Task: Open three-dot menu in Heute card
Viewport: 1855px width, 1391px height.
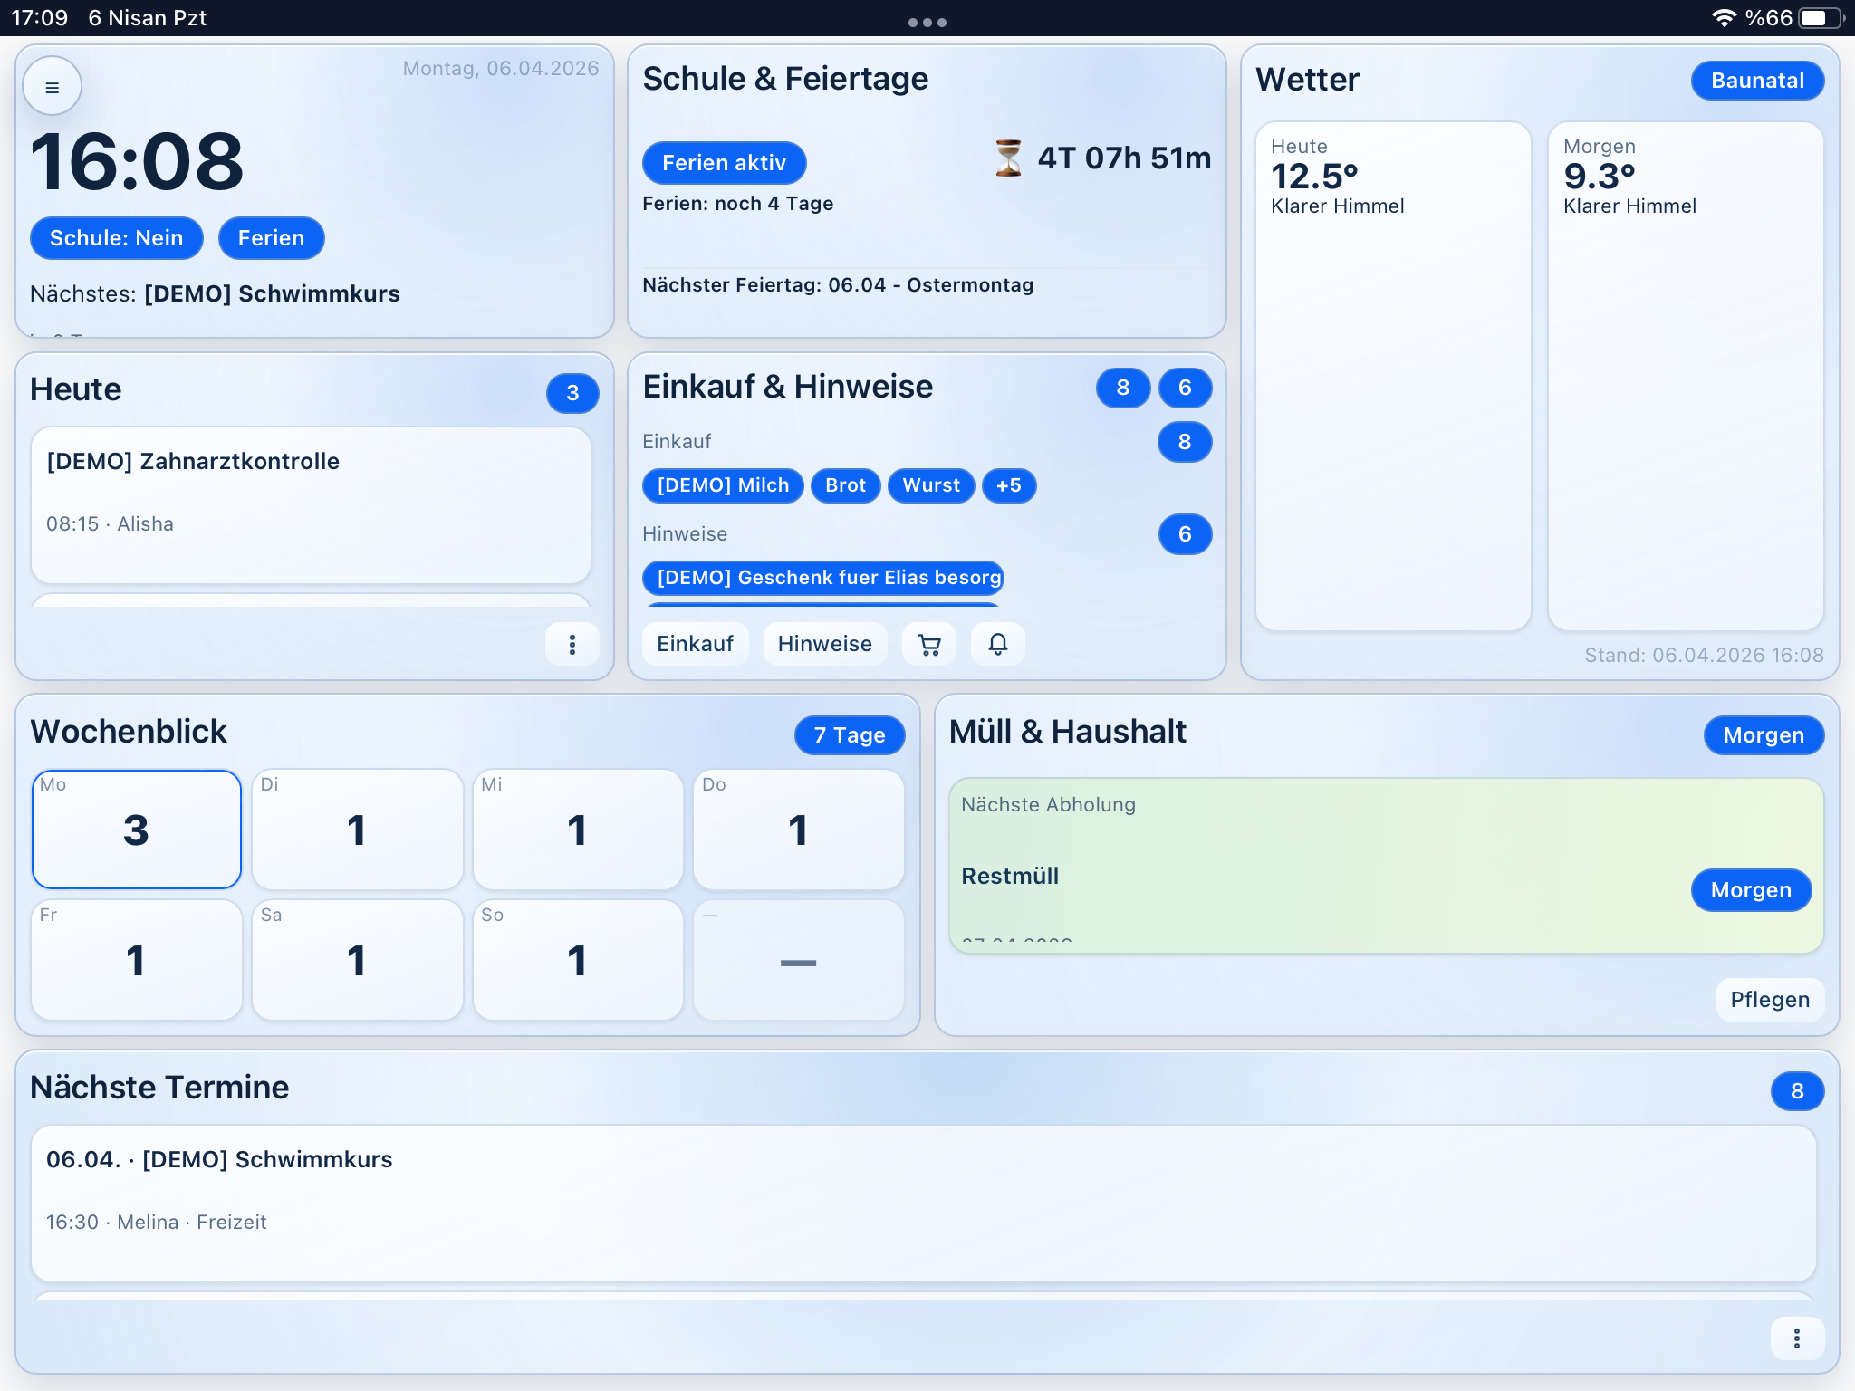Action: pyautogui.click(x=572, y=644)
